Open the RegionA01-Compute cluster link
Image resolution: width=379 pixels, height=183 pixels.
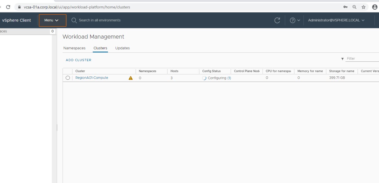[92, 78]
